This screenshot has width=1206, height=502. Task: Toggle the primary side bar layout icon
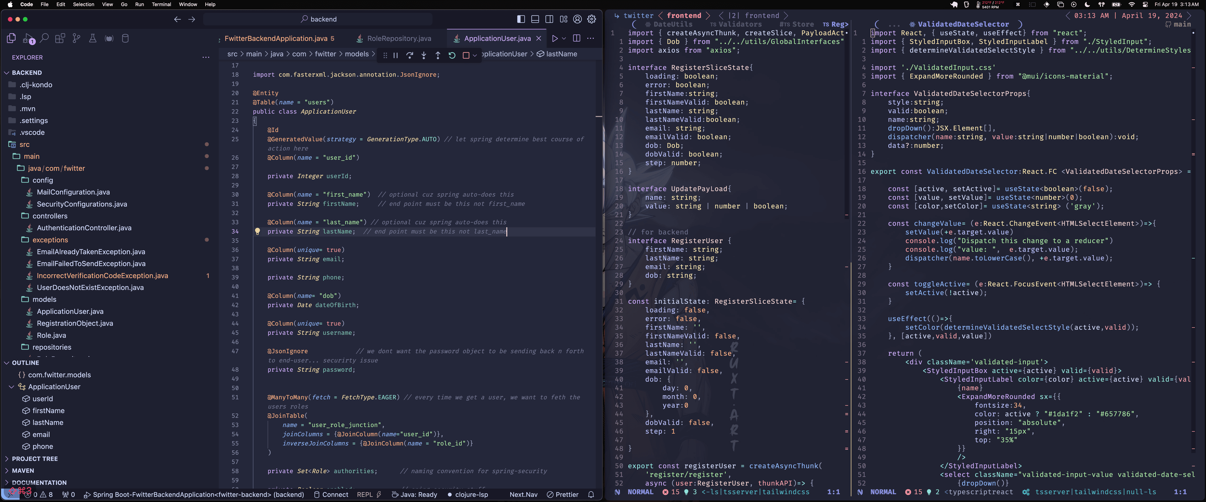(521, 19)
